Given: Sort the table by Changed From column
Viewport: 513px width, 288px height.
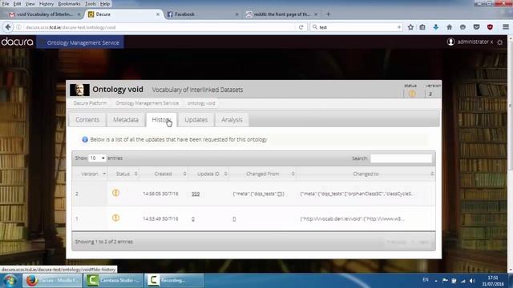Looking at the screenshot, I should 263,174.
